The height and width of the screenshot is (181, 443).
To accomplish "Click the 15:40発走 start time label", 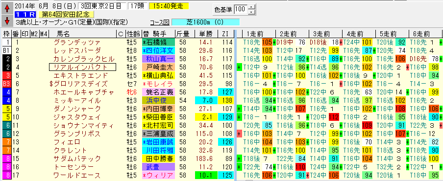I will click(x=169, y=6).
